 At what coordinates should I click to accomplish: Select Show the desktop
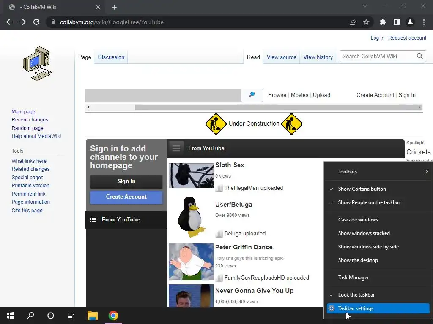point(378,260)
